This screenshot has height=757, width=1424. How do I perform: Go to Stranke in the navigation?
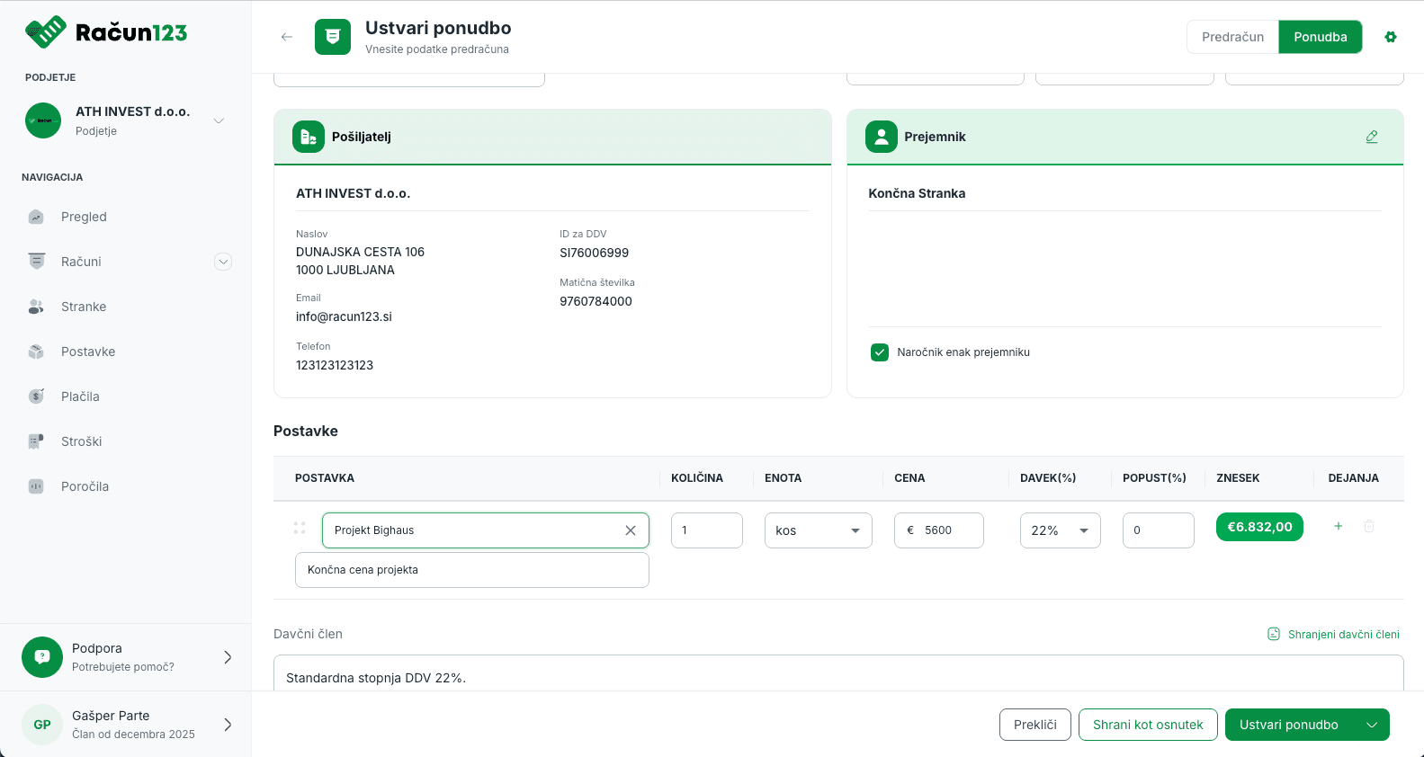(x=84, y=307)
